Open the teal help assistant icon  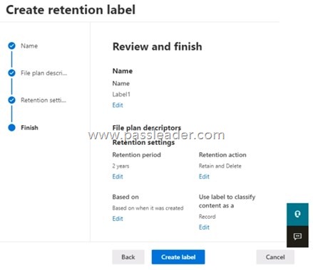297,214
